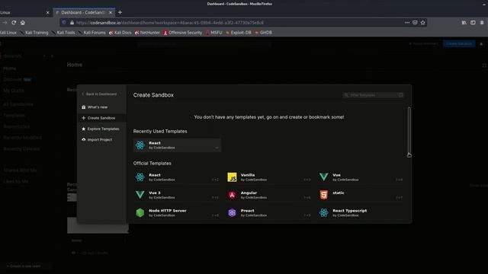Open the GHDB bookmark
The image size is (488, 274).
pos(263,32)
